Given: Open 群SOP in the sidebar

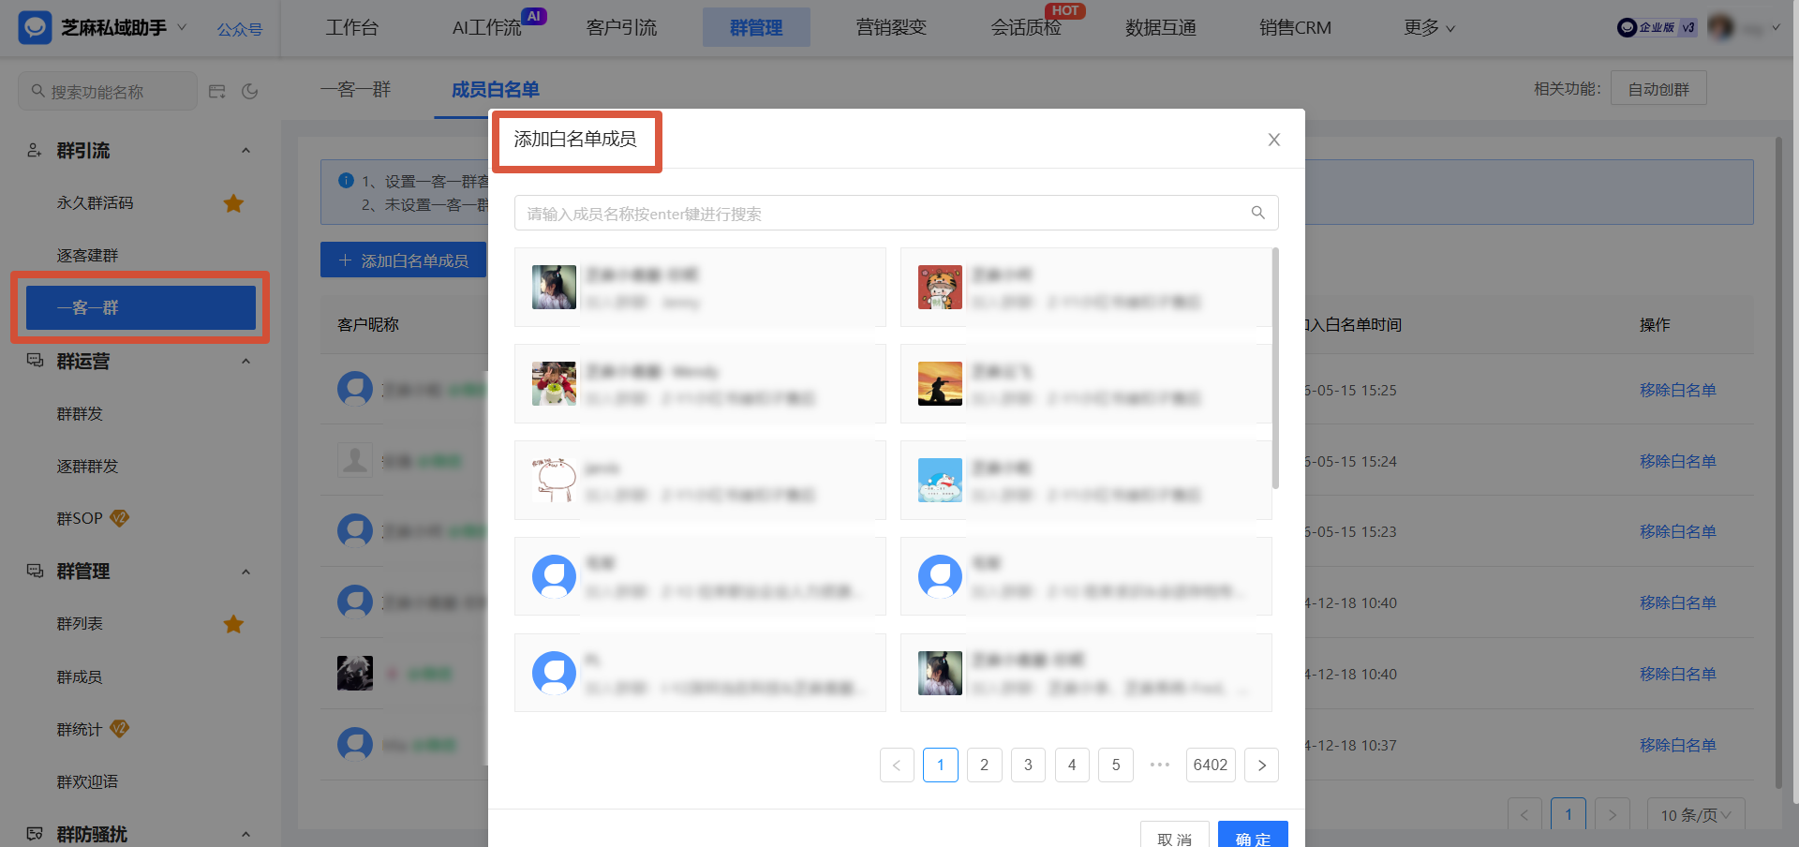Looking at the screenshot, I should pyautogui.click(x=80, y=518).
